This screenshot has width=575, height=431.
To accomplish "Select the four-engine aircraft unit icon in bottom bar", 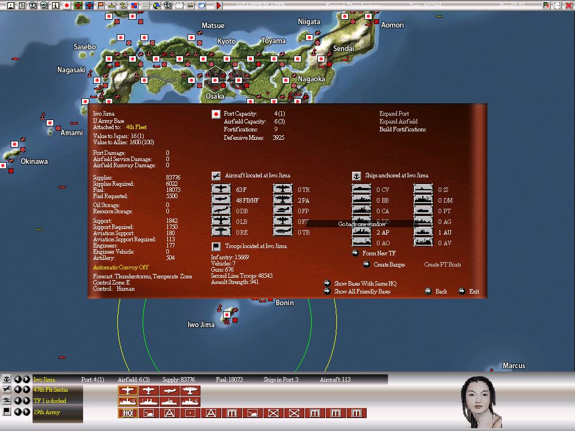I will pyautogui.click(x=190, y=391).
